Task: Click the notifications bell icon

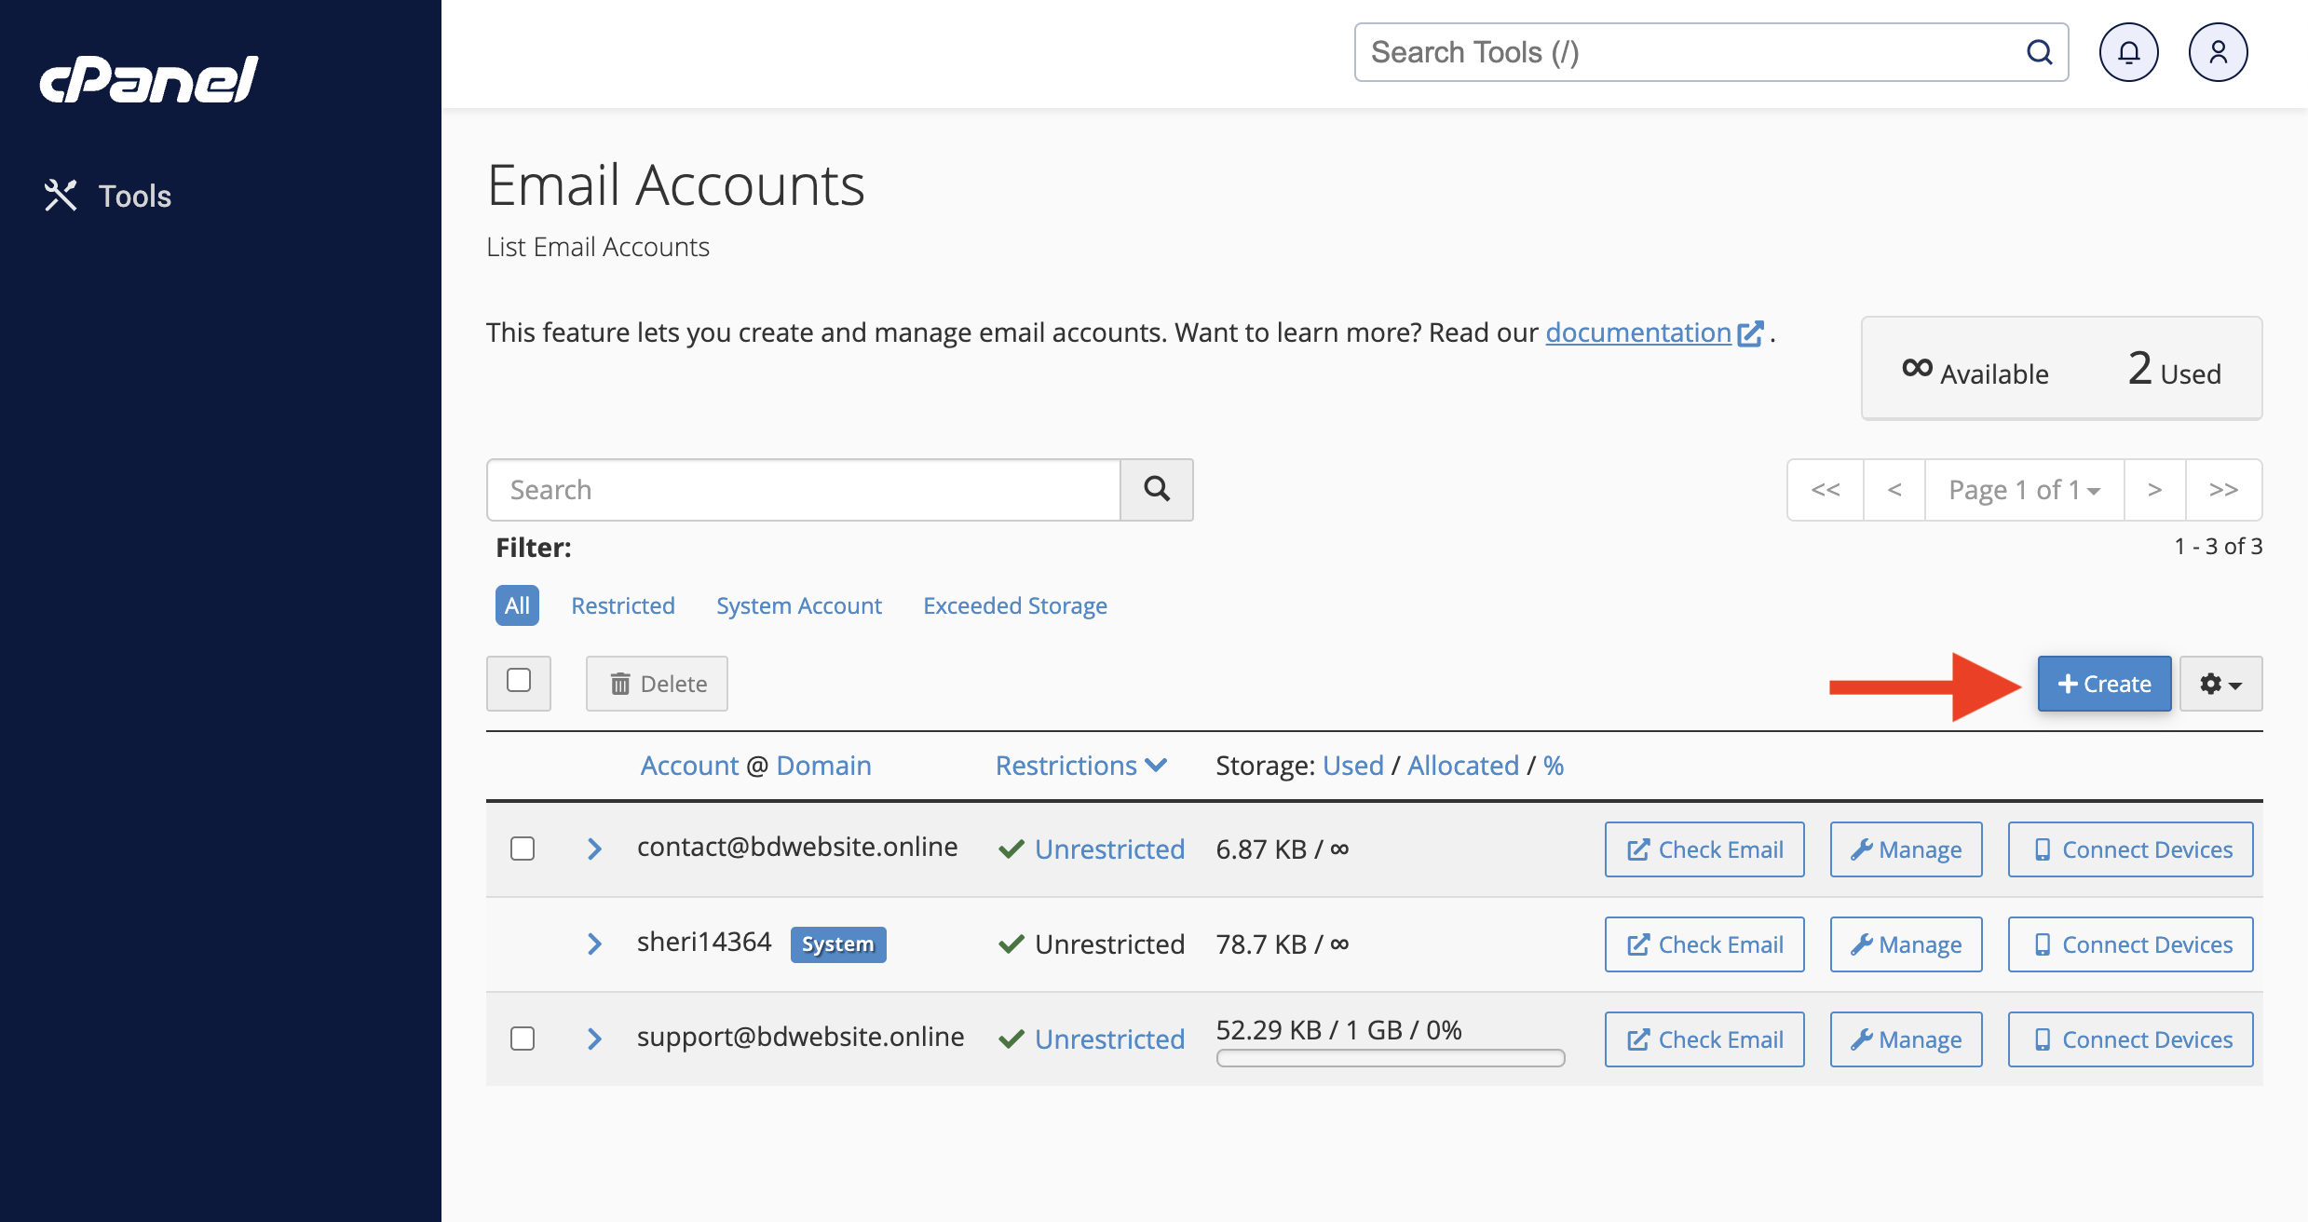Action: pyautogui.click(x=2128, y=52)
